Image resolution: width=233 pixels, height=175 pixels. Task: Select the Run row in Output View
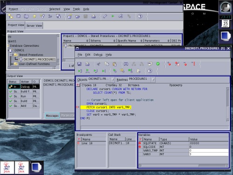(x=24, y=96)
